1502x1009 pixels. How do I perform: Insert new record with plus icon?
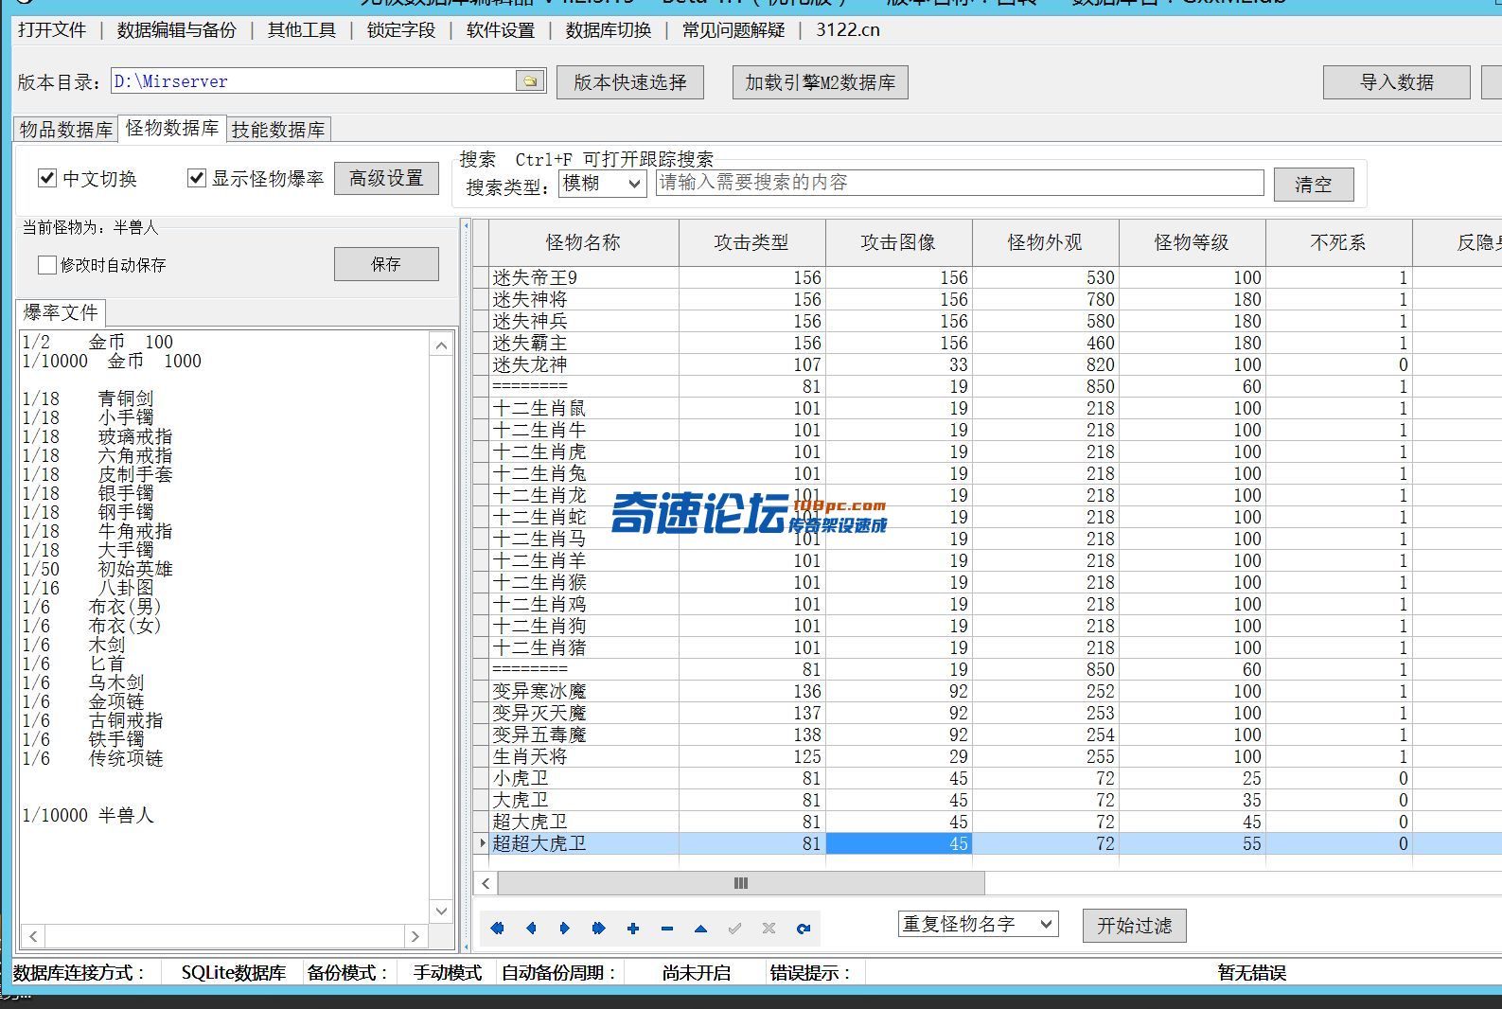tap(633, 929)
